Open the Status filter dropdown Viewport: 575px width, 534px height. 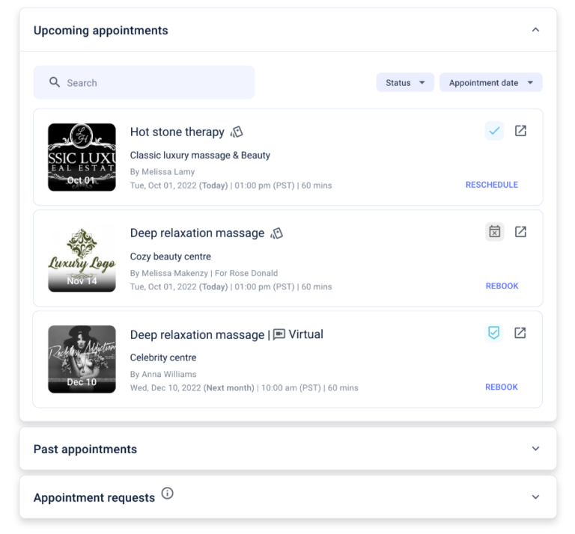(405, 82)
